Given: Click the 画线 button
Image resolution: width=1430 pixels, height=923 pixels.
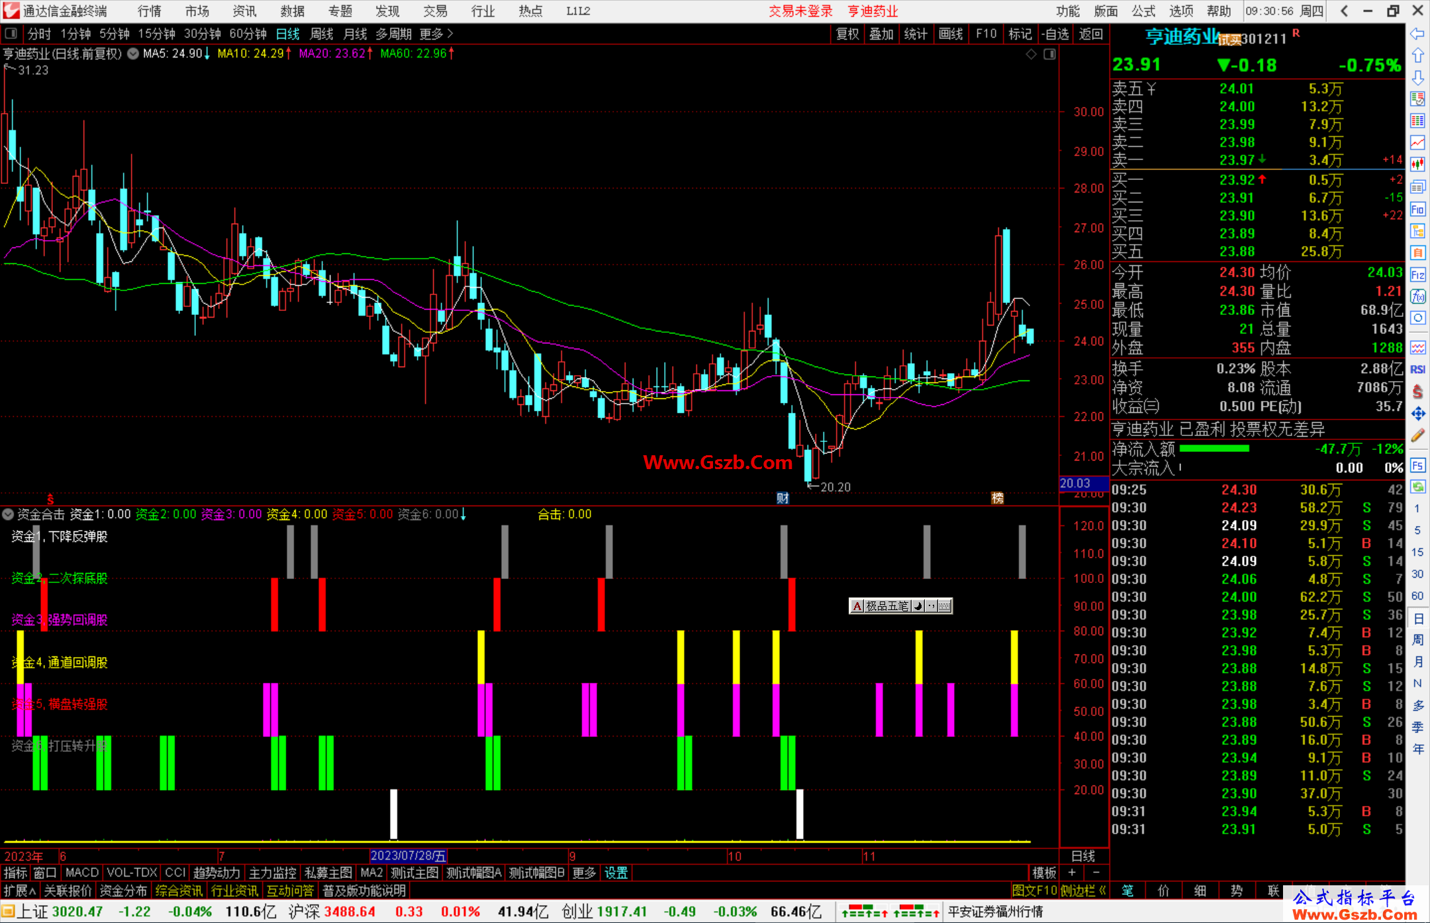Looking at the screenshot, I should (951, 34).
